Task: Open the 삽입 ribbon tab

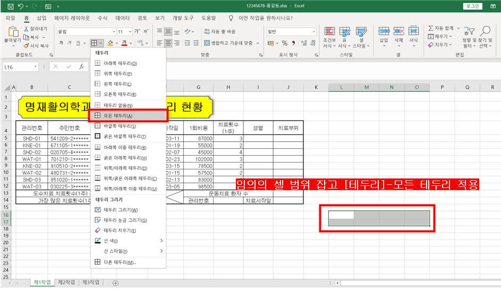Action: pos(41,18)
